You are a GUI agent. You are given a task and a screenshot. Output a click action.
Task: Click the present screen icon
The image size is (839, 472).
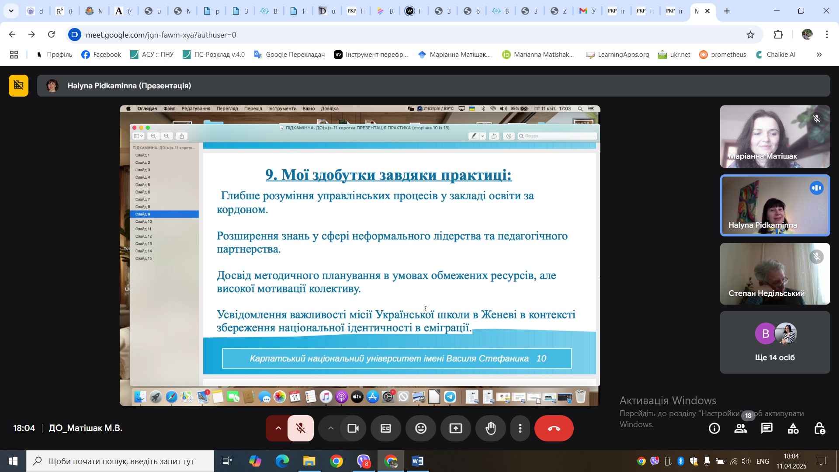tap(455, 428)
